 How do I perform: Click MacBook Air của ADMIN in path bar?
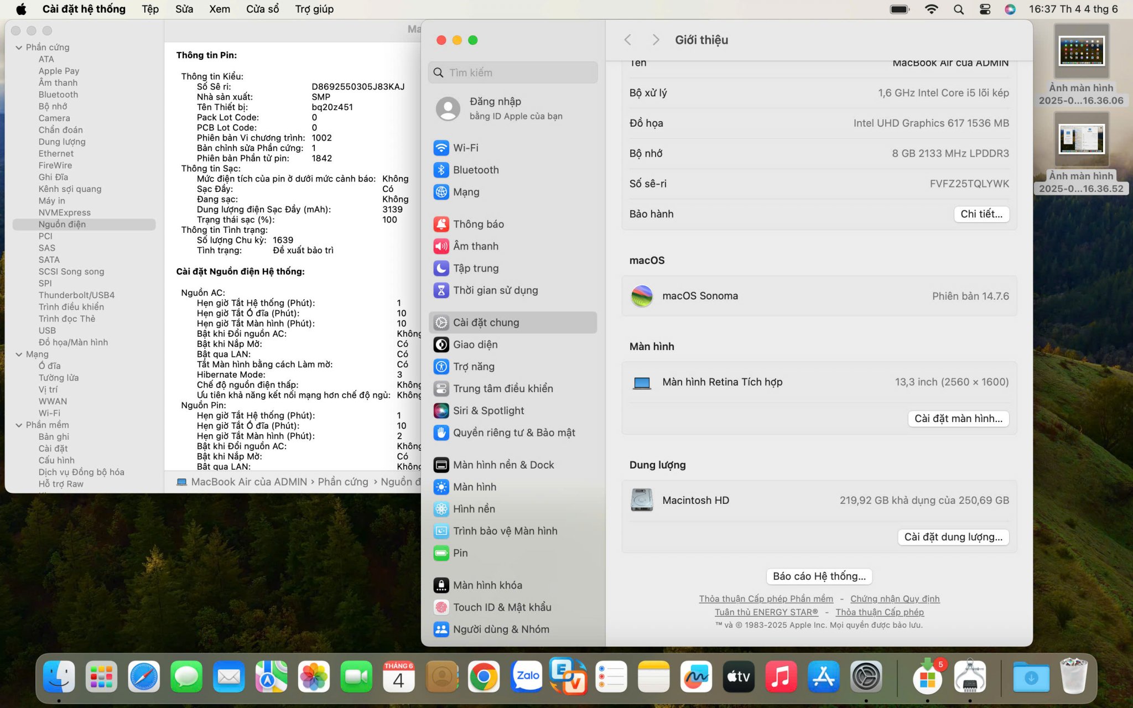(242, 482)
